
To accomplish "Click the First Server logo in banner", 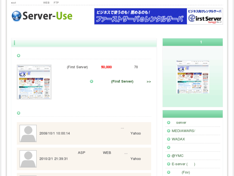I will (x=205, y=18).
